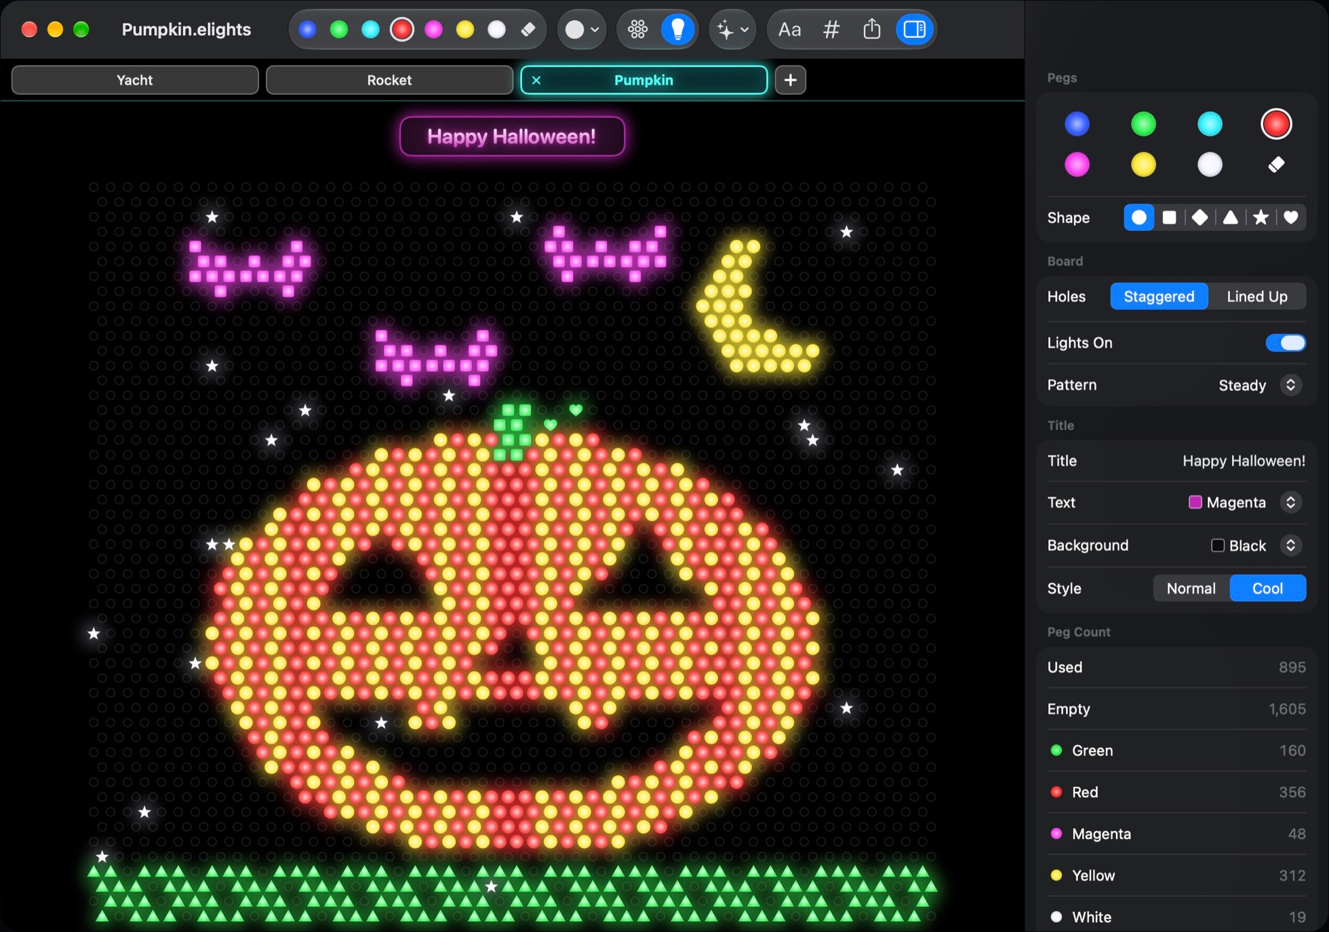This screenshot has width=1329, height=932.
Task: Click the share export icon
Action: [x=872, y=29]
